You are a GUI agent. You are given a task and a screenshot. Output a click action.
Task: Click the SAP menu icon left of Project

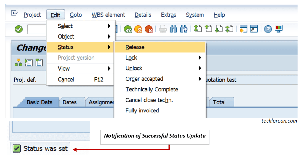(15, 13)
